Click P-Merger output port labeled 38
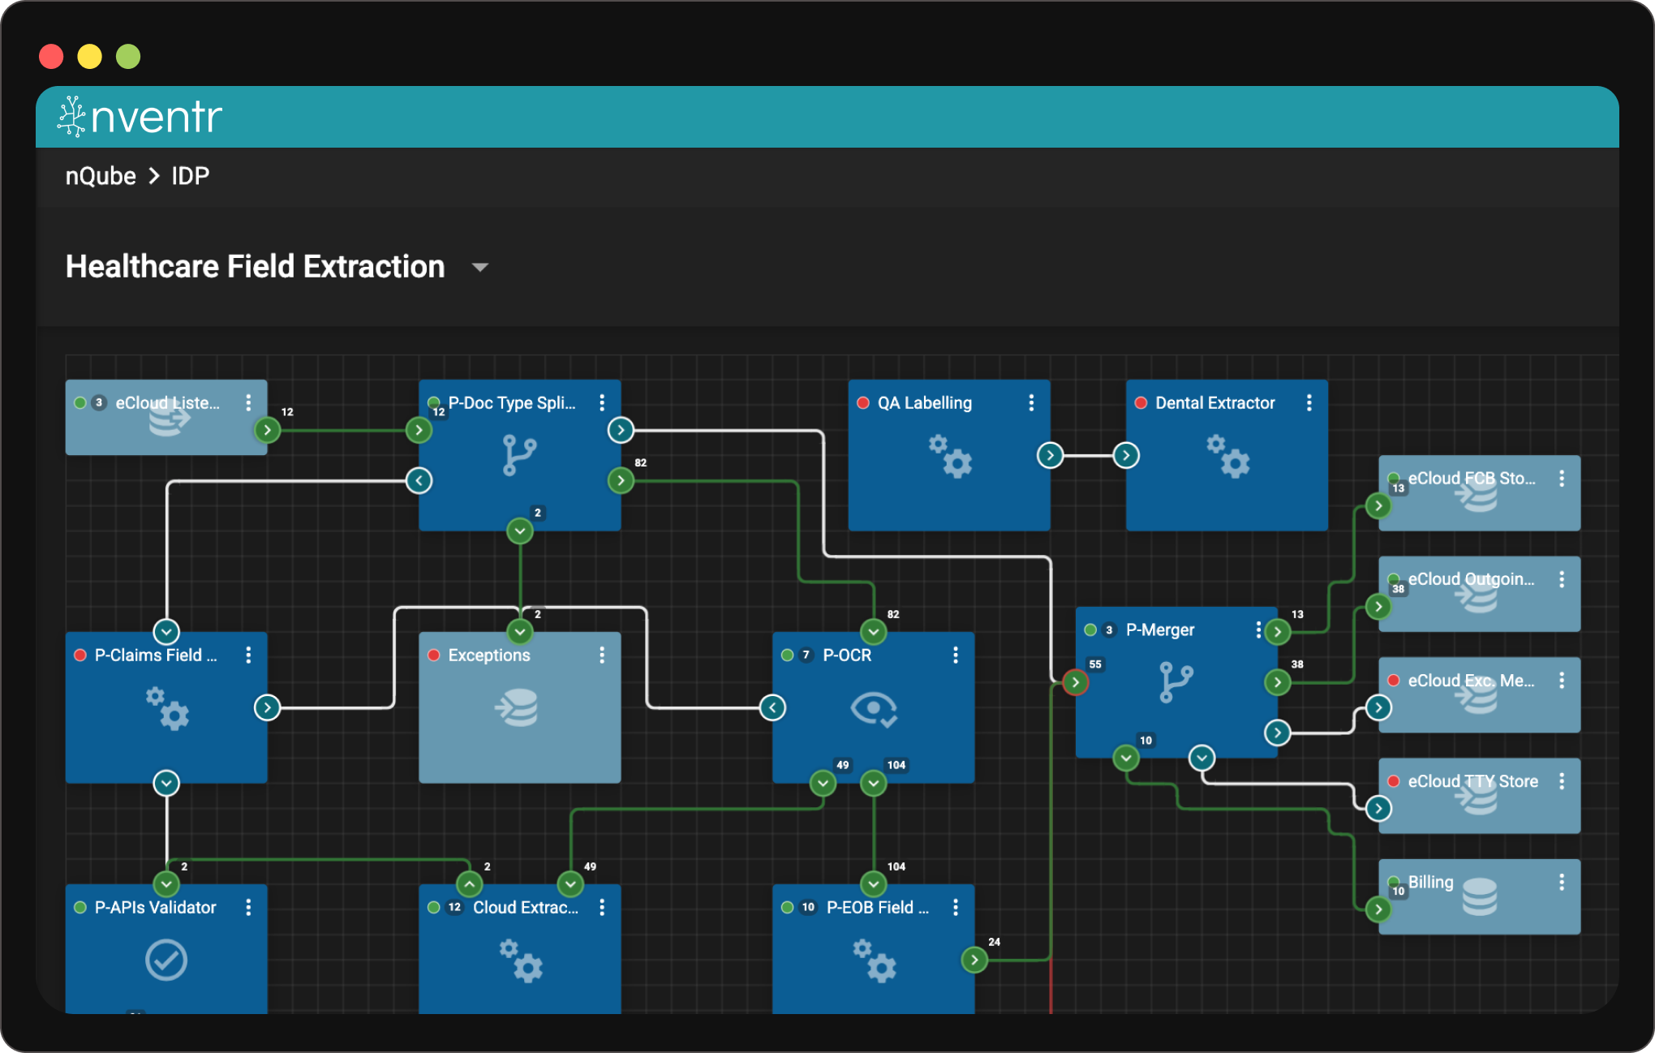1655x1053 pixels. tap(1277, 682)
